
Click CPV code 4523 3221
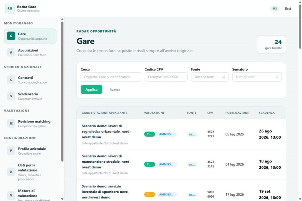coord(211,134)
